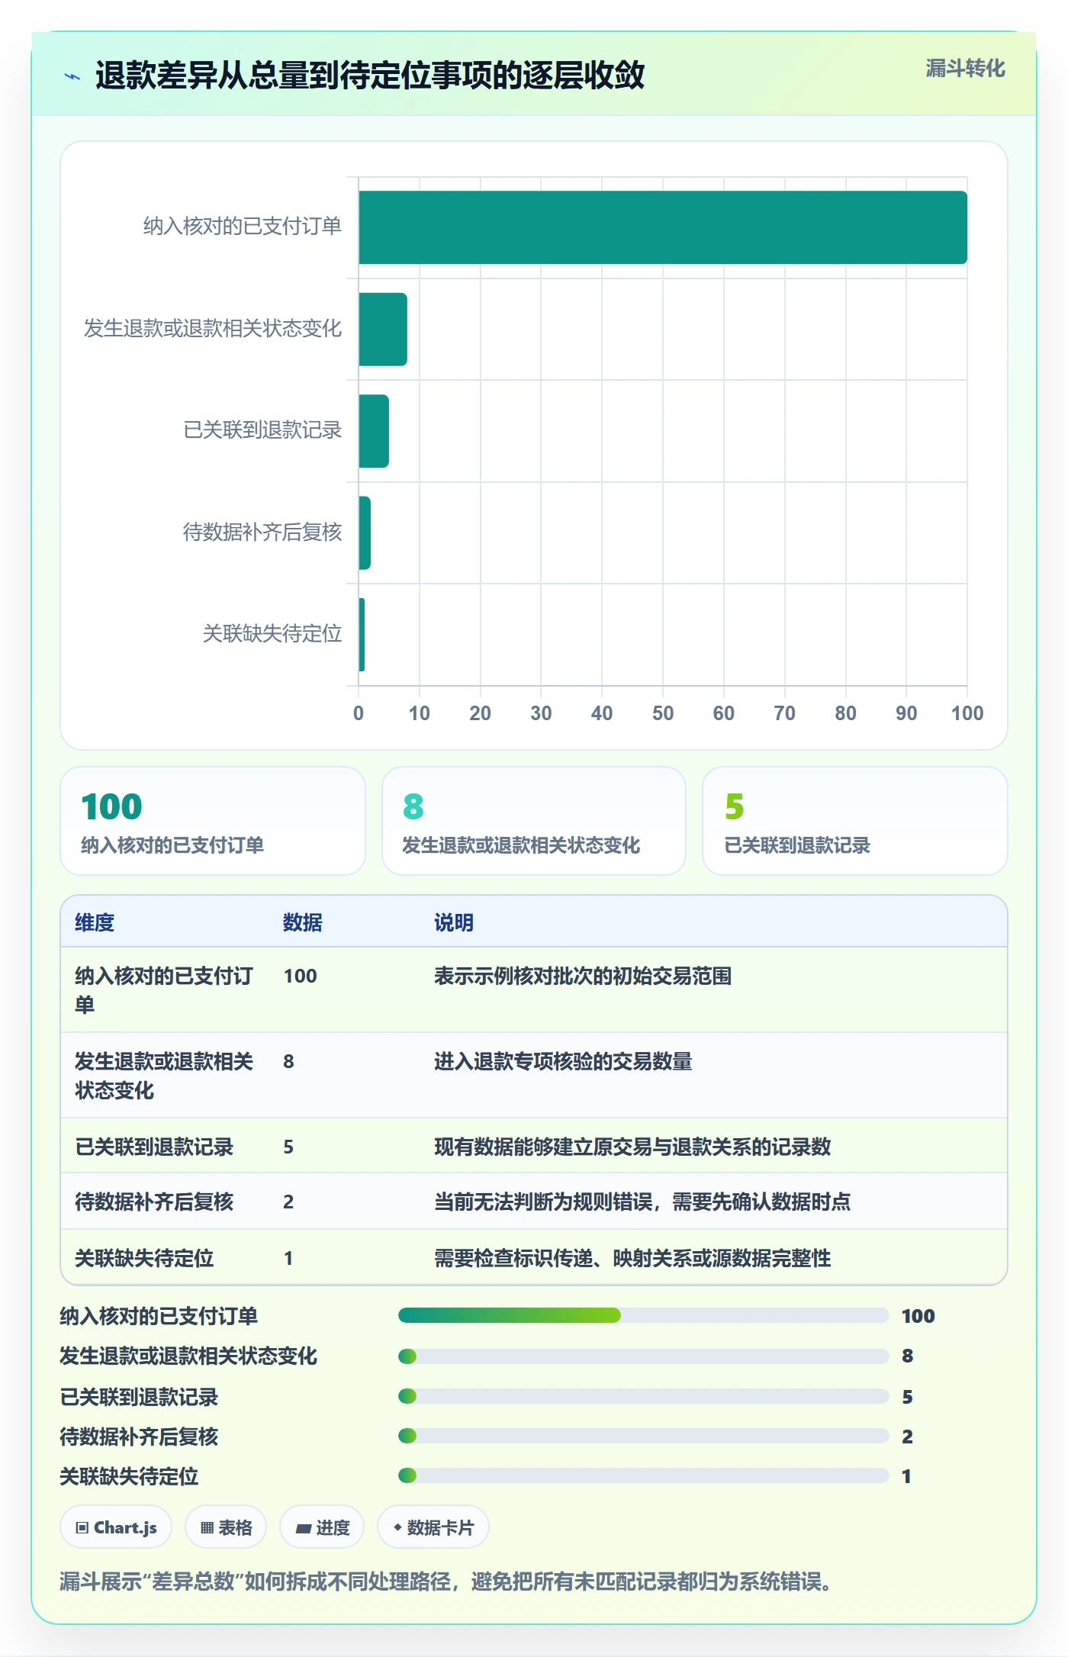
Task: Click the 维度 column header
Action: click(x=95, y=922)
